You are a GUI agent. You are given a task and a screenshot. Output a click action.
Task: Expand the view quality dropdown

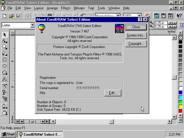[118, 15]
